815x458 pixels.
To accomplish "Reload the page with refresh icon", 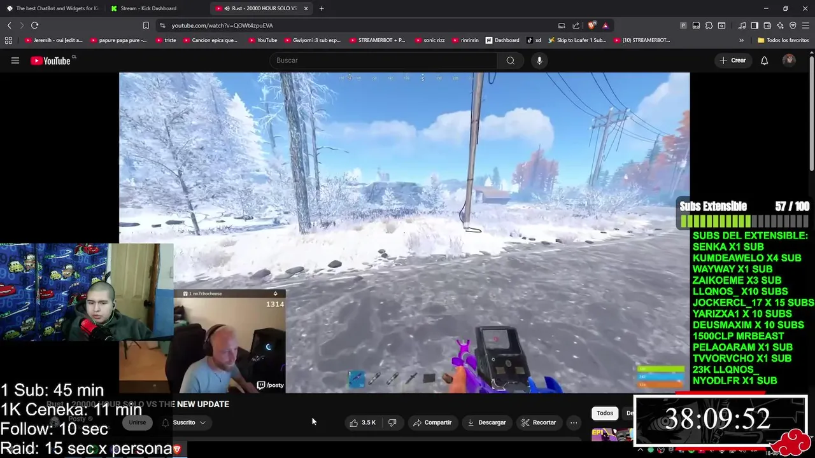I will (35, 25).
